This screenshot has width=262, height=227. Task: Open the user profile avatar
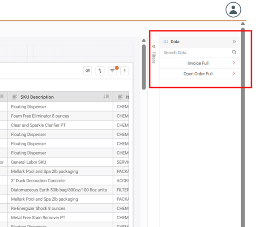[233, 10]
